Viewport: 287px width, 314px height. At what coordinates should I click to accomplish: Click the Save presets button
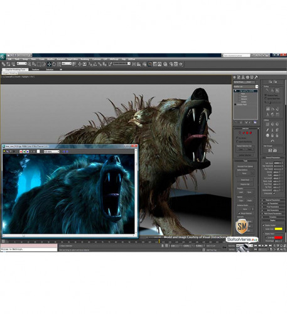(249, 192)
